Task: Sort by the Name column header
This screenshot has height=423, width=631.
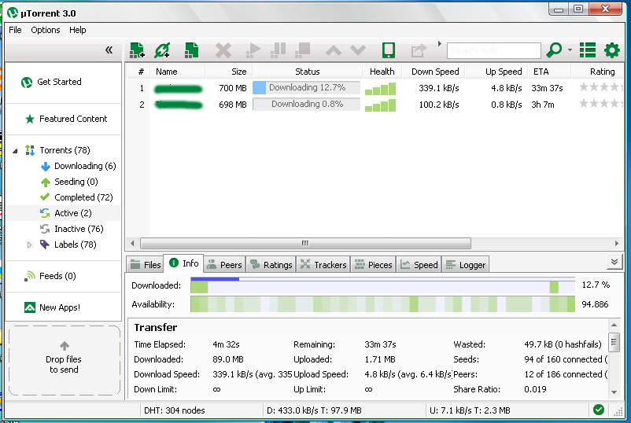Action: (x=178, y=72)
